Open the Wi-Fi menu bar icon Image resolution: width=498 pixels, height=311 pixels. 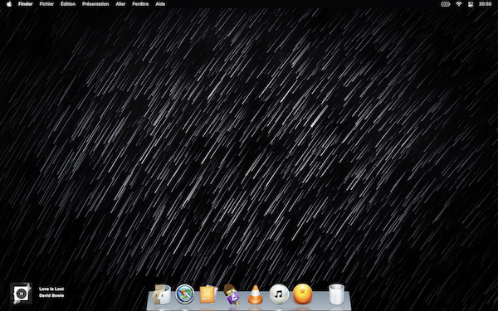click(x=459, y=4)
